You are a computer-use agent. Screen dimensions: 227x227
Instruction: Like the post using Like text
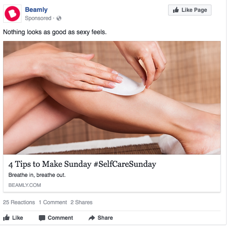(x=18, y=218)
